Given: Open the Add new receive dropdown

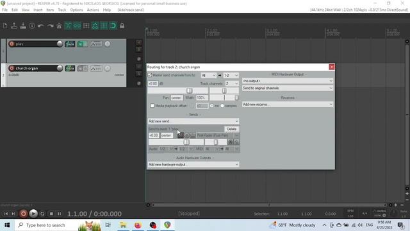Looking at the screenshot, I should click(x=288, y=105).
